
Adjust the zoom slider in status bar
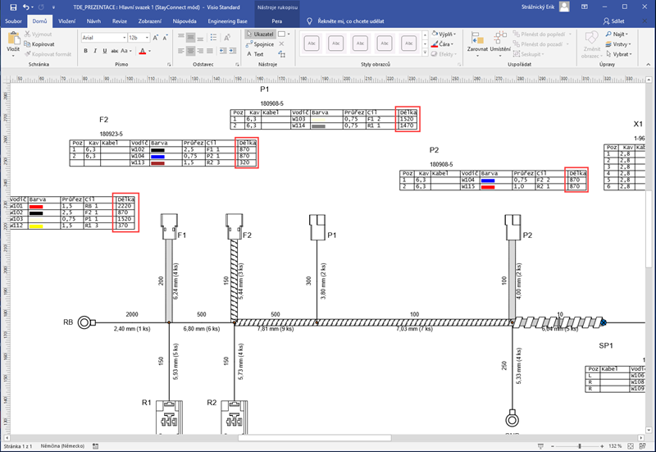point(579,445)
